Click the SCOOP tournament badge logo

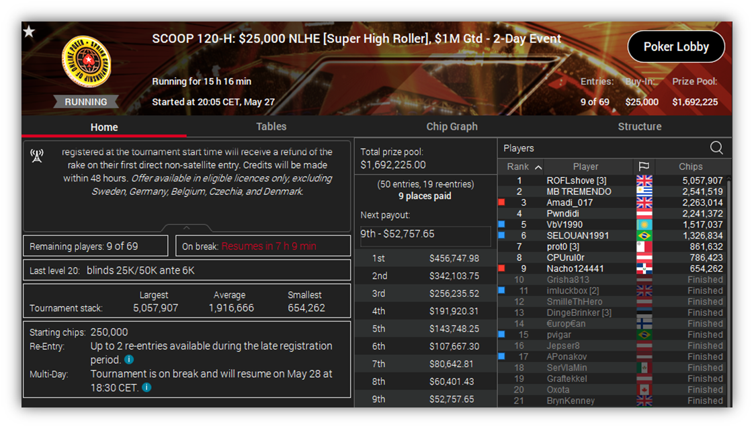click(87, 62)
